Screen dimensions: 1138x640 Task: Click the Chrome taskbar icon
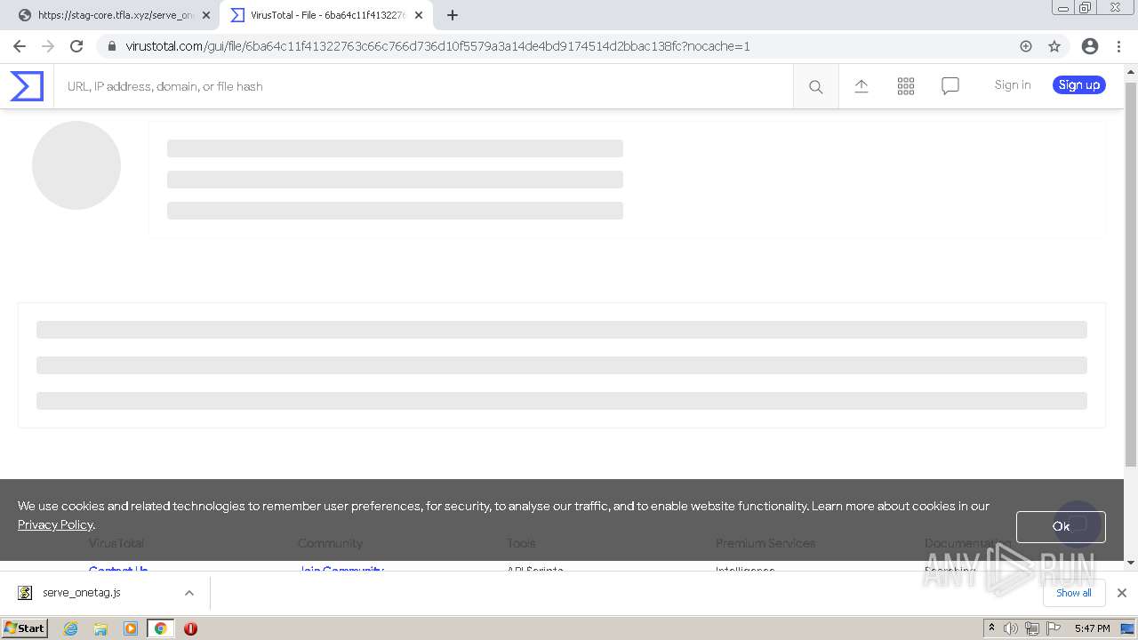pos(160,628)
